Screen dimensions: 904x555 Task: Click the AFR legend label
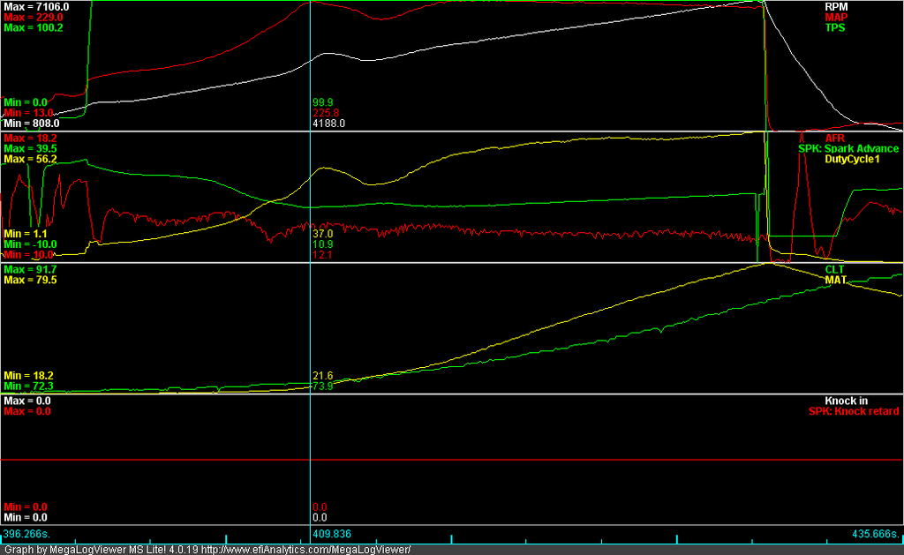pyautogui.click(x=834, y=139)
